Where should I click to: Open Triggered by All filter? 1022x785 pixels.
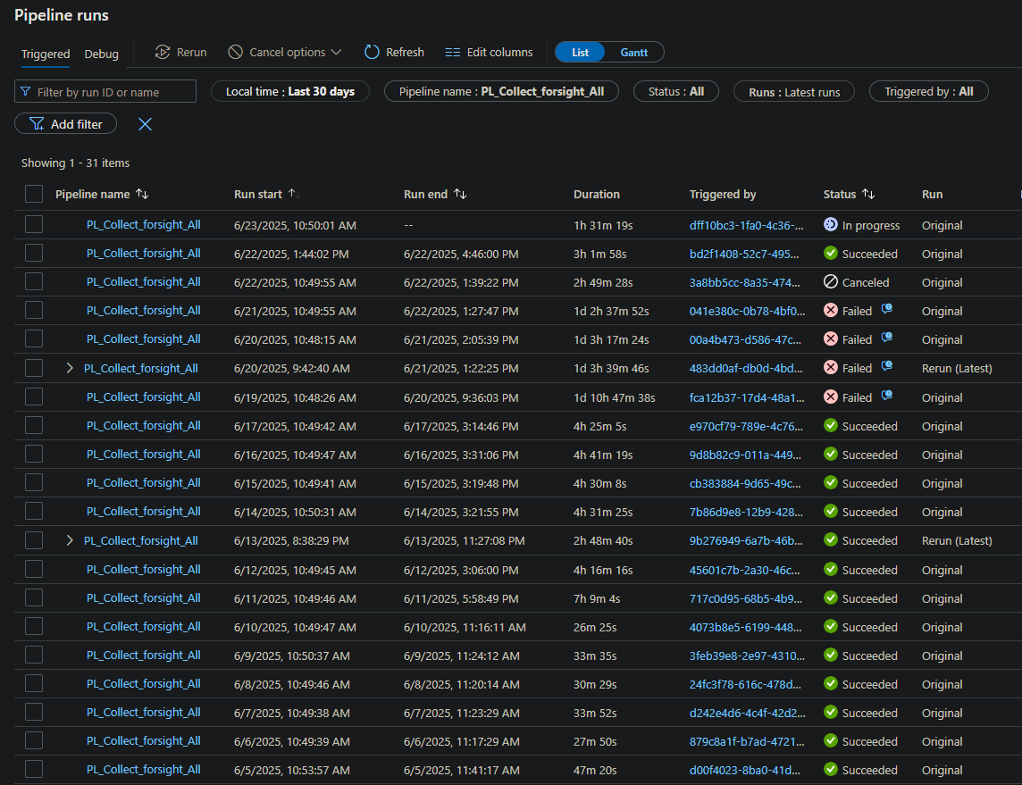click(929, 92)
